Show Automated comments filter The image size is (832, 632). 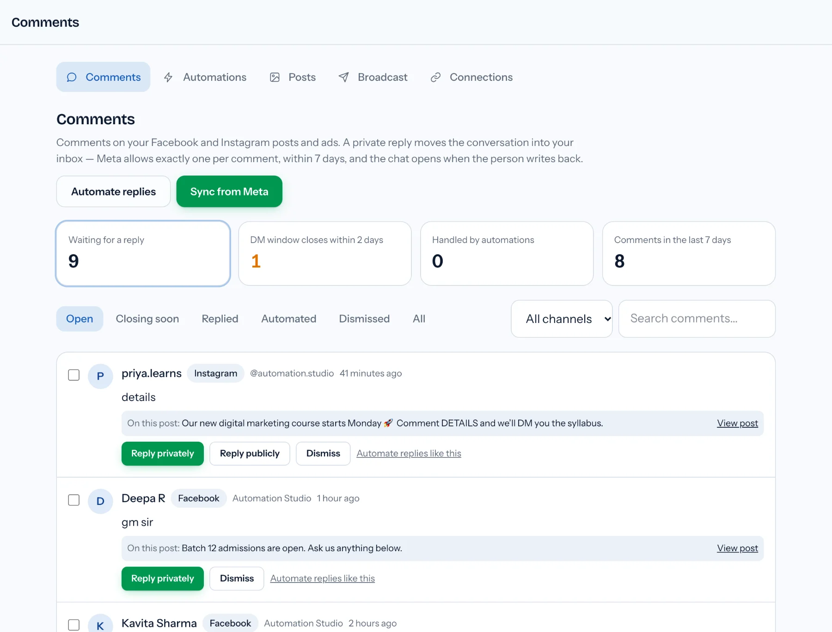(289, 319)
